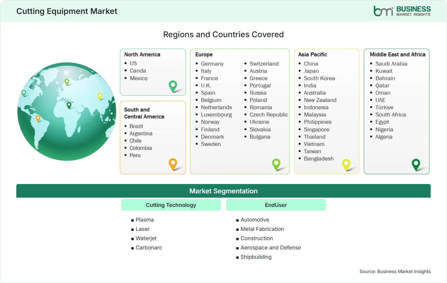Viewport: 447px width, 283px height.
Task: Click Germany in Europe list
Action: tap(212, 64)
